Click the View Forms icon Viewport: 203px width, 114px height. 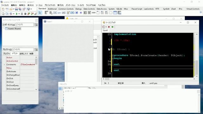point(7,14)
